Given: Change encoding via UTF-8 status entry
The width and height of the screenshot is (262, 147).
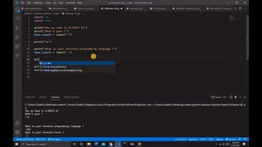Looking at the screenshot, I should pyautogui.click(x=203, y=139).
